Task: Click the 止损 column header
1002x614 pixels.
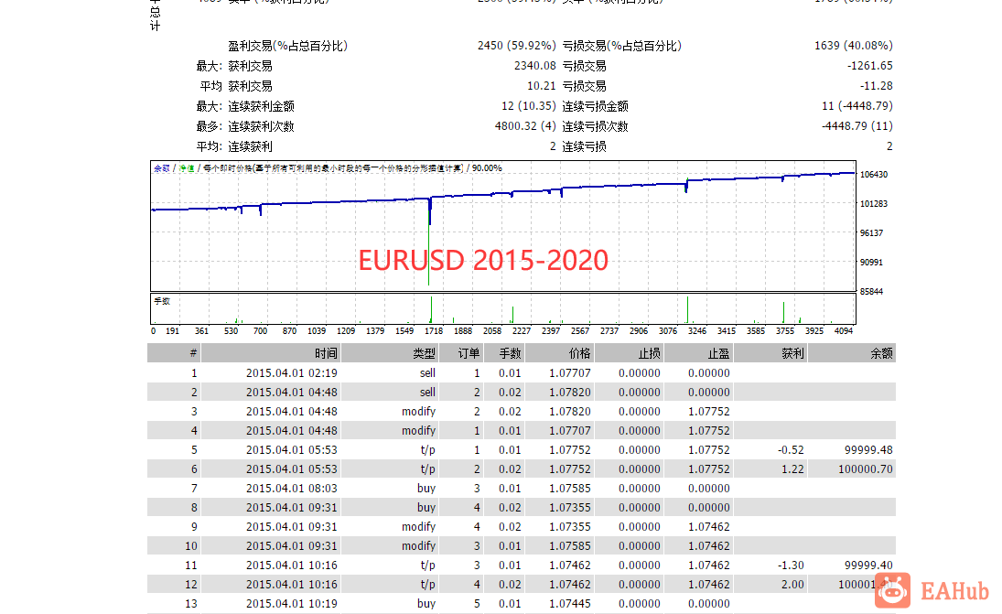Action: [630, 353]
